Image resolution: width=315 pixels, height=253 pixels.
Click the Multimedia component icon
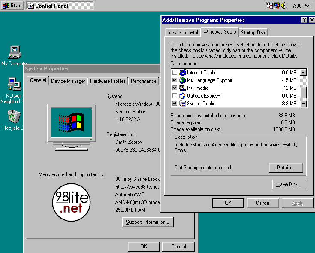[x=183, y=88]
